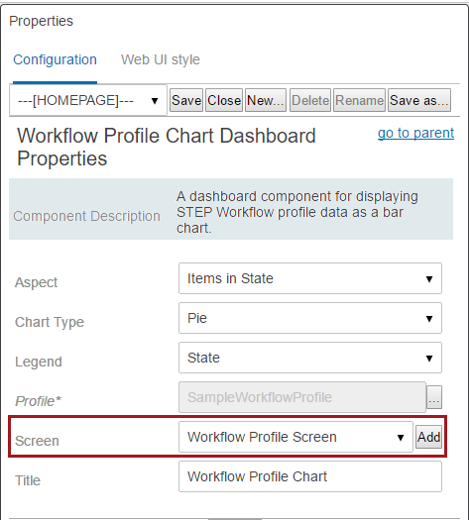This screenshot has width=469, height=520.
Task: Click the Workflow Profile Chart Dashboard Properties heading
Action: (x=167, y=147)
